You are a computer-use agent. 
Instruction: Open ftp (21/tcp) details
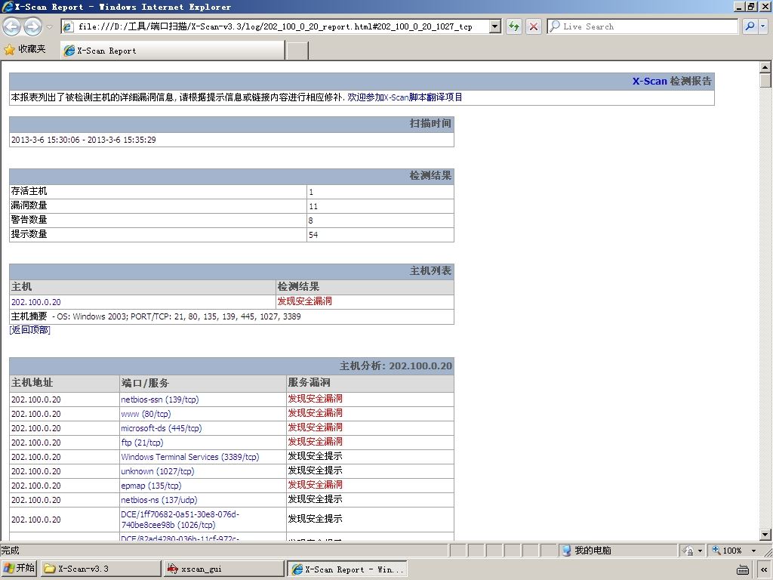[142, 443]
